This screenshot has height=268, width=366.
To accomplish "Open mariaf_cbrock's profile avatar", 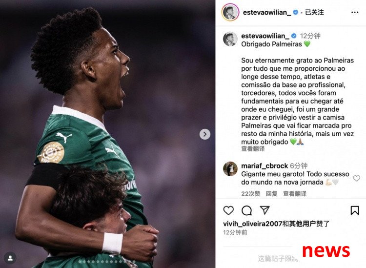I will 230,168.
